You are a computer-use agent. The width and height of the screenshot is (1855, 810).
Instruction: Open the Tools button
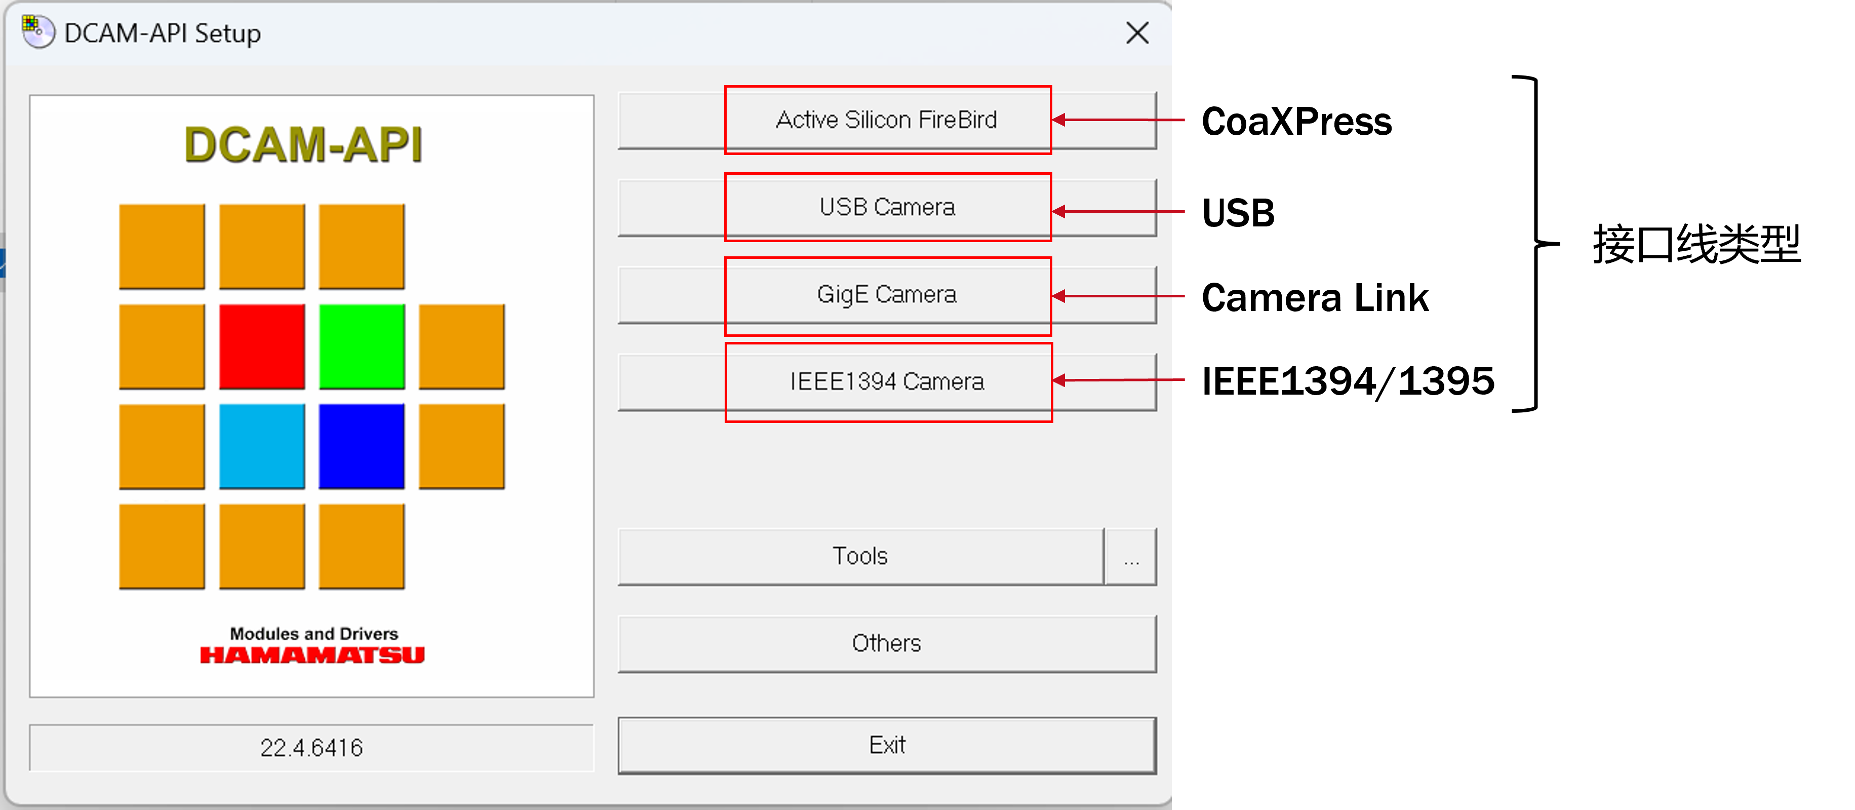[860, 556]
